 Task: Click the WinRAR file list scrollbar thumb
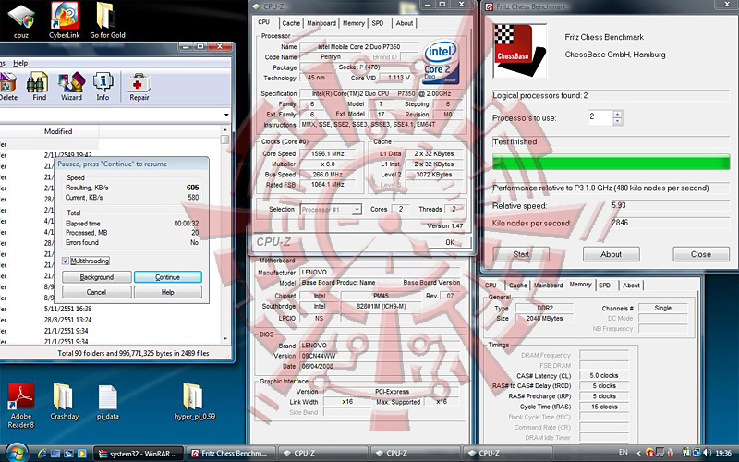click(225, 140)
